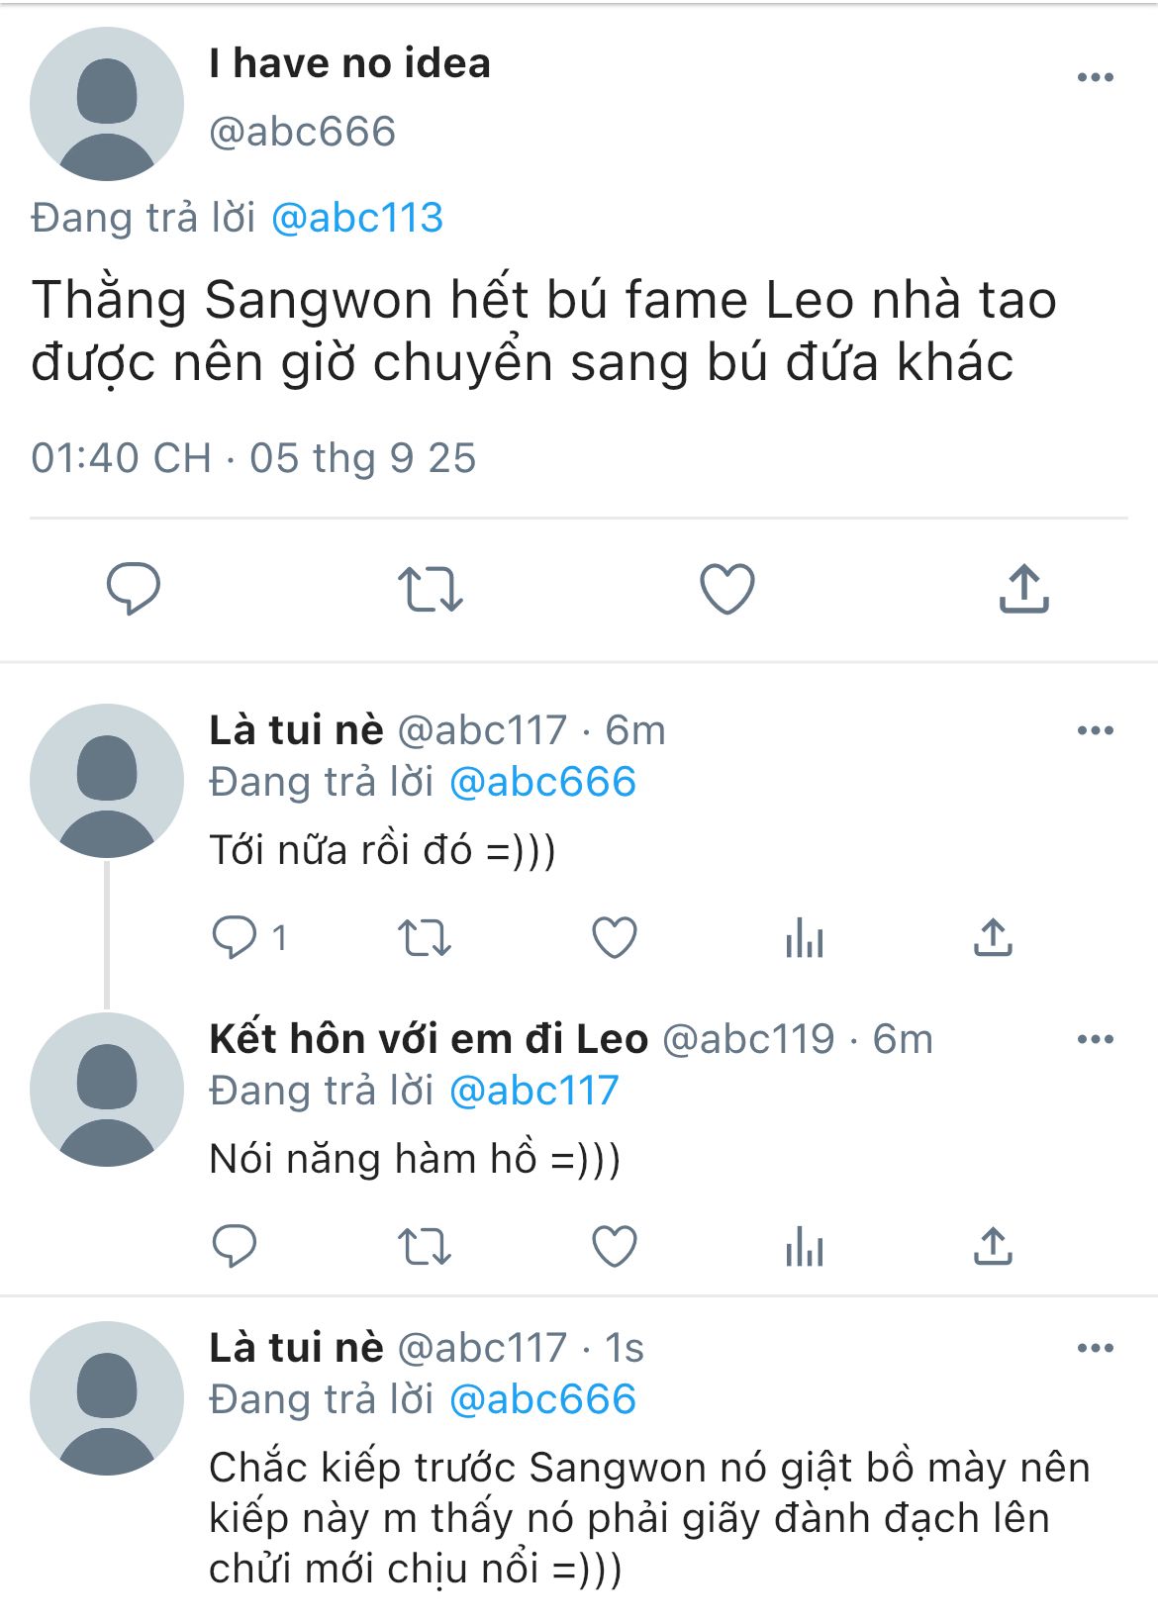Share the main tweet by @abc666
The width and height of the screenshot is (1158, 1623).
pos(1023,588)
